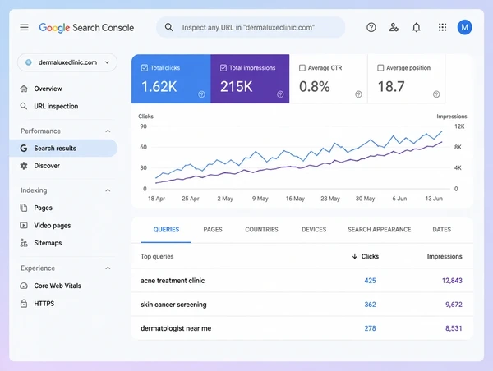
Task: Switch to the Dates tab
Action: [x=441, y=230]
